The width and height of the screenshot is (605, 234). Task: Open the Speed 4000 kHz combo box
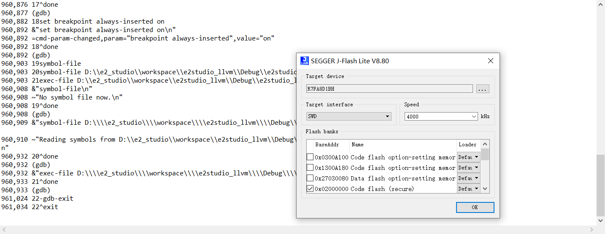441,116
